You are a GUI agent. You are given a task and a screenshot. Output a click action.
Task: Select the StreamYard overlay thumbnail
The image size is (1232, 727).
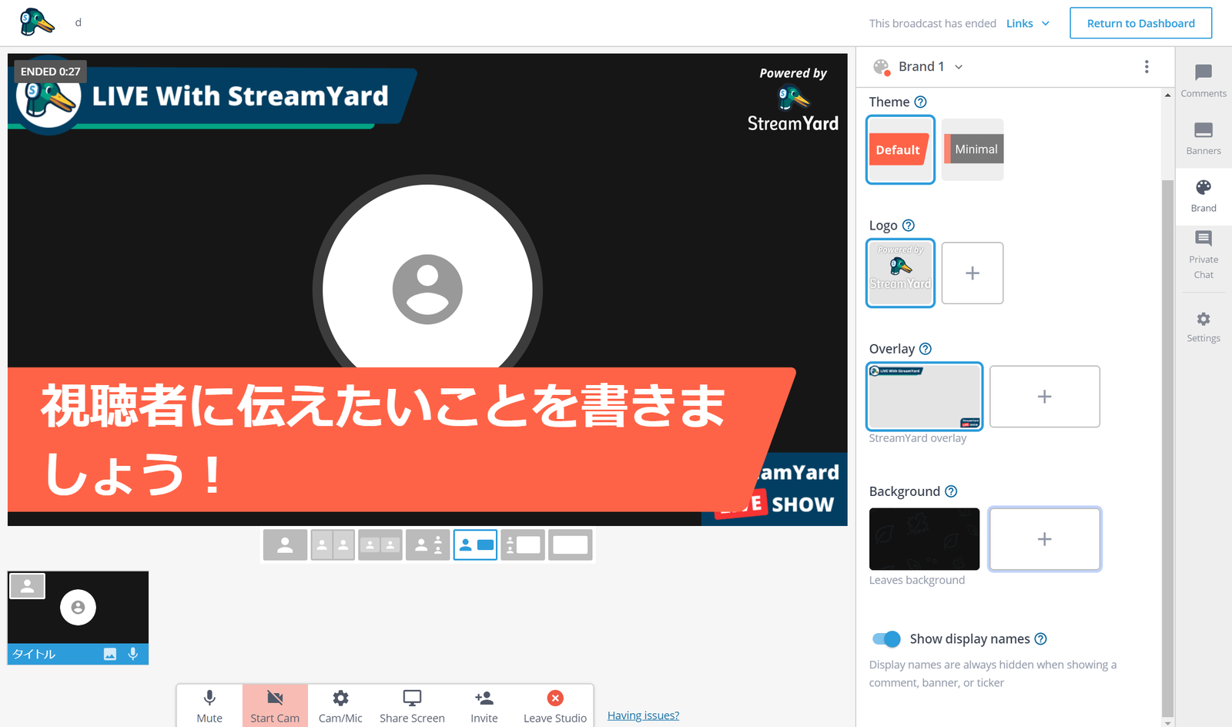tap(925, 396)
